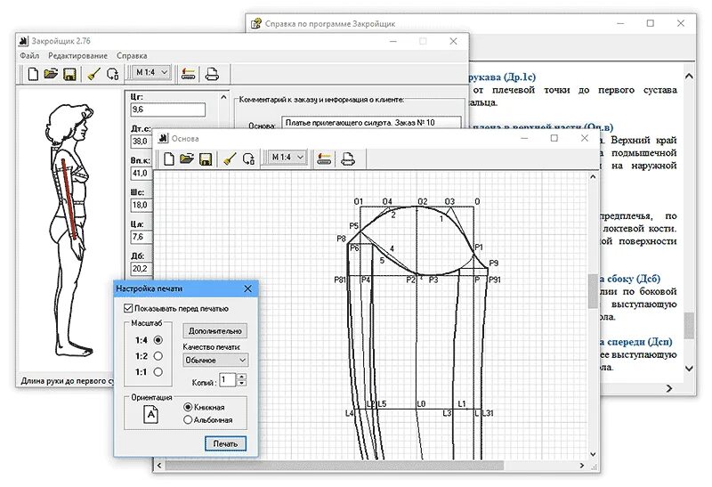Open folder icon in Основа window toolbar
The image size is (712, 487).
pyautogui.click(x=187, y=159)
